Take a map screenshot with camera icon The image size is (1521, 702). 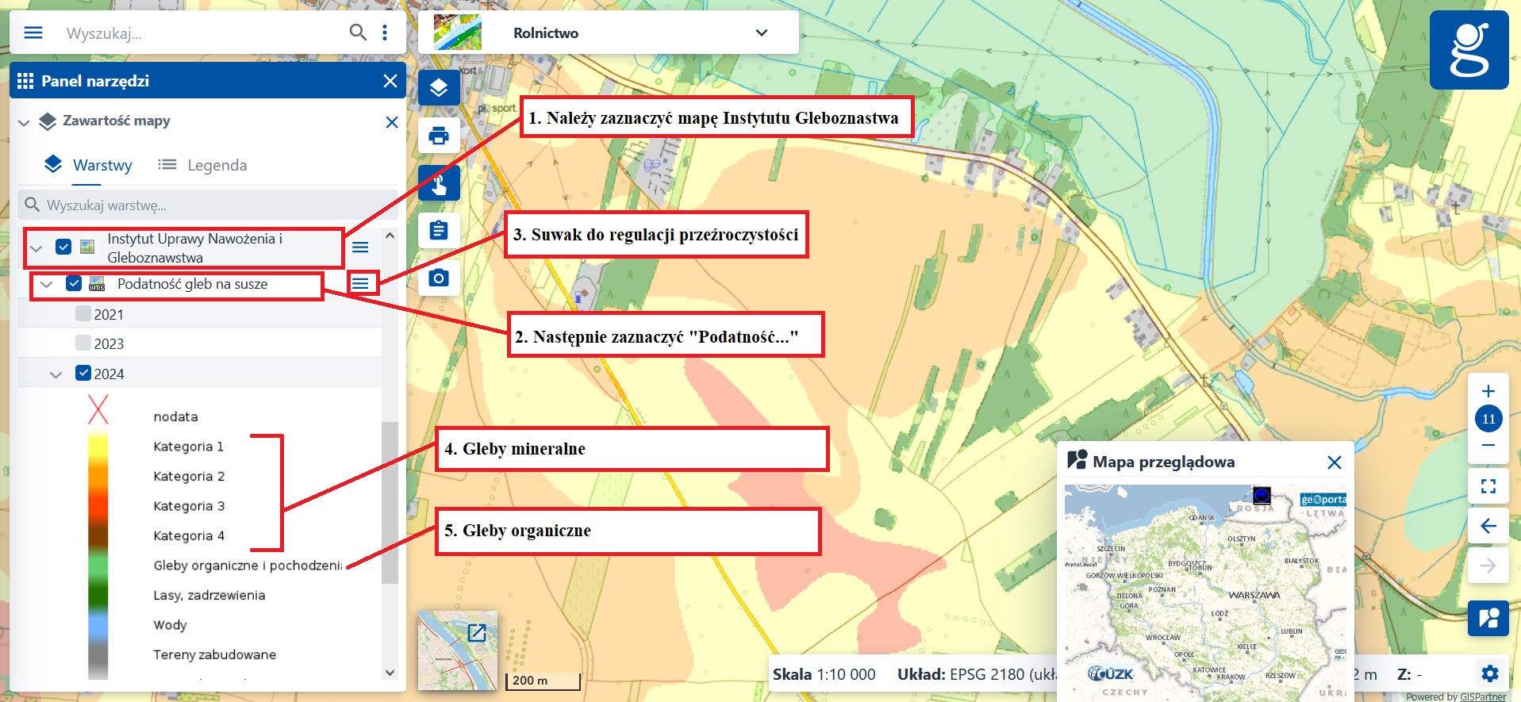tap(439, 278)
